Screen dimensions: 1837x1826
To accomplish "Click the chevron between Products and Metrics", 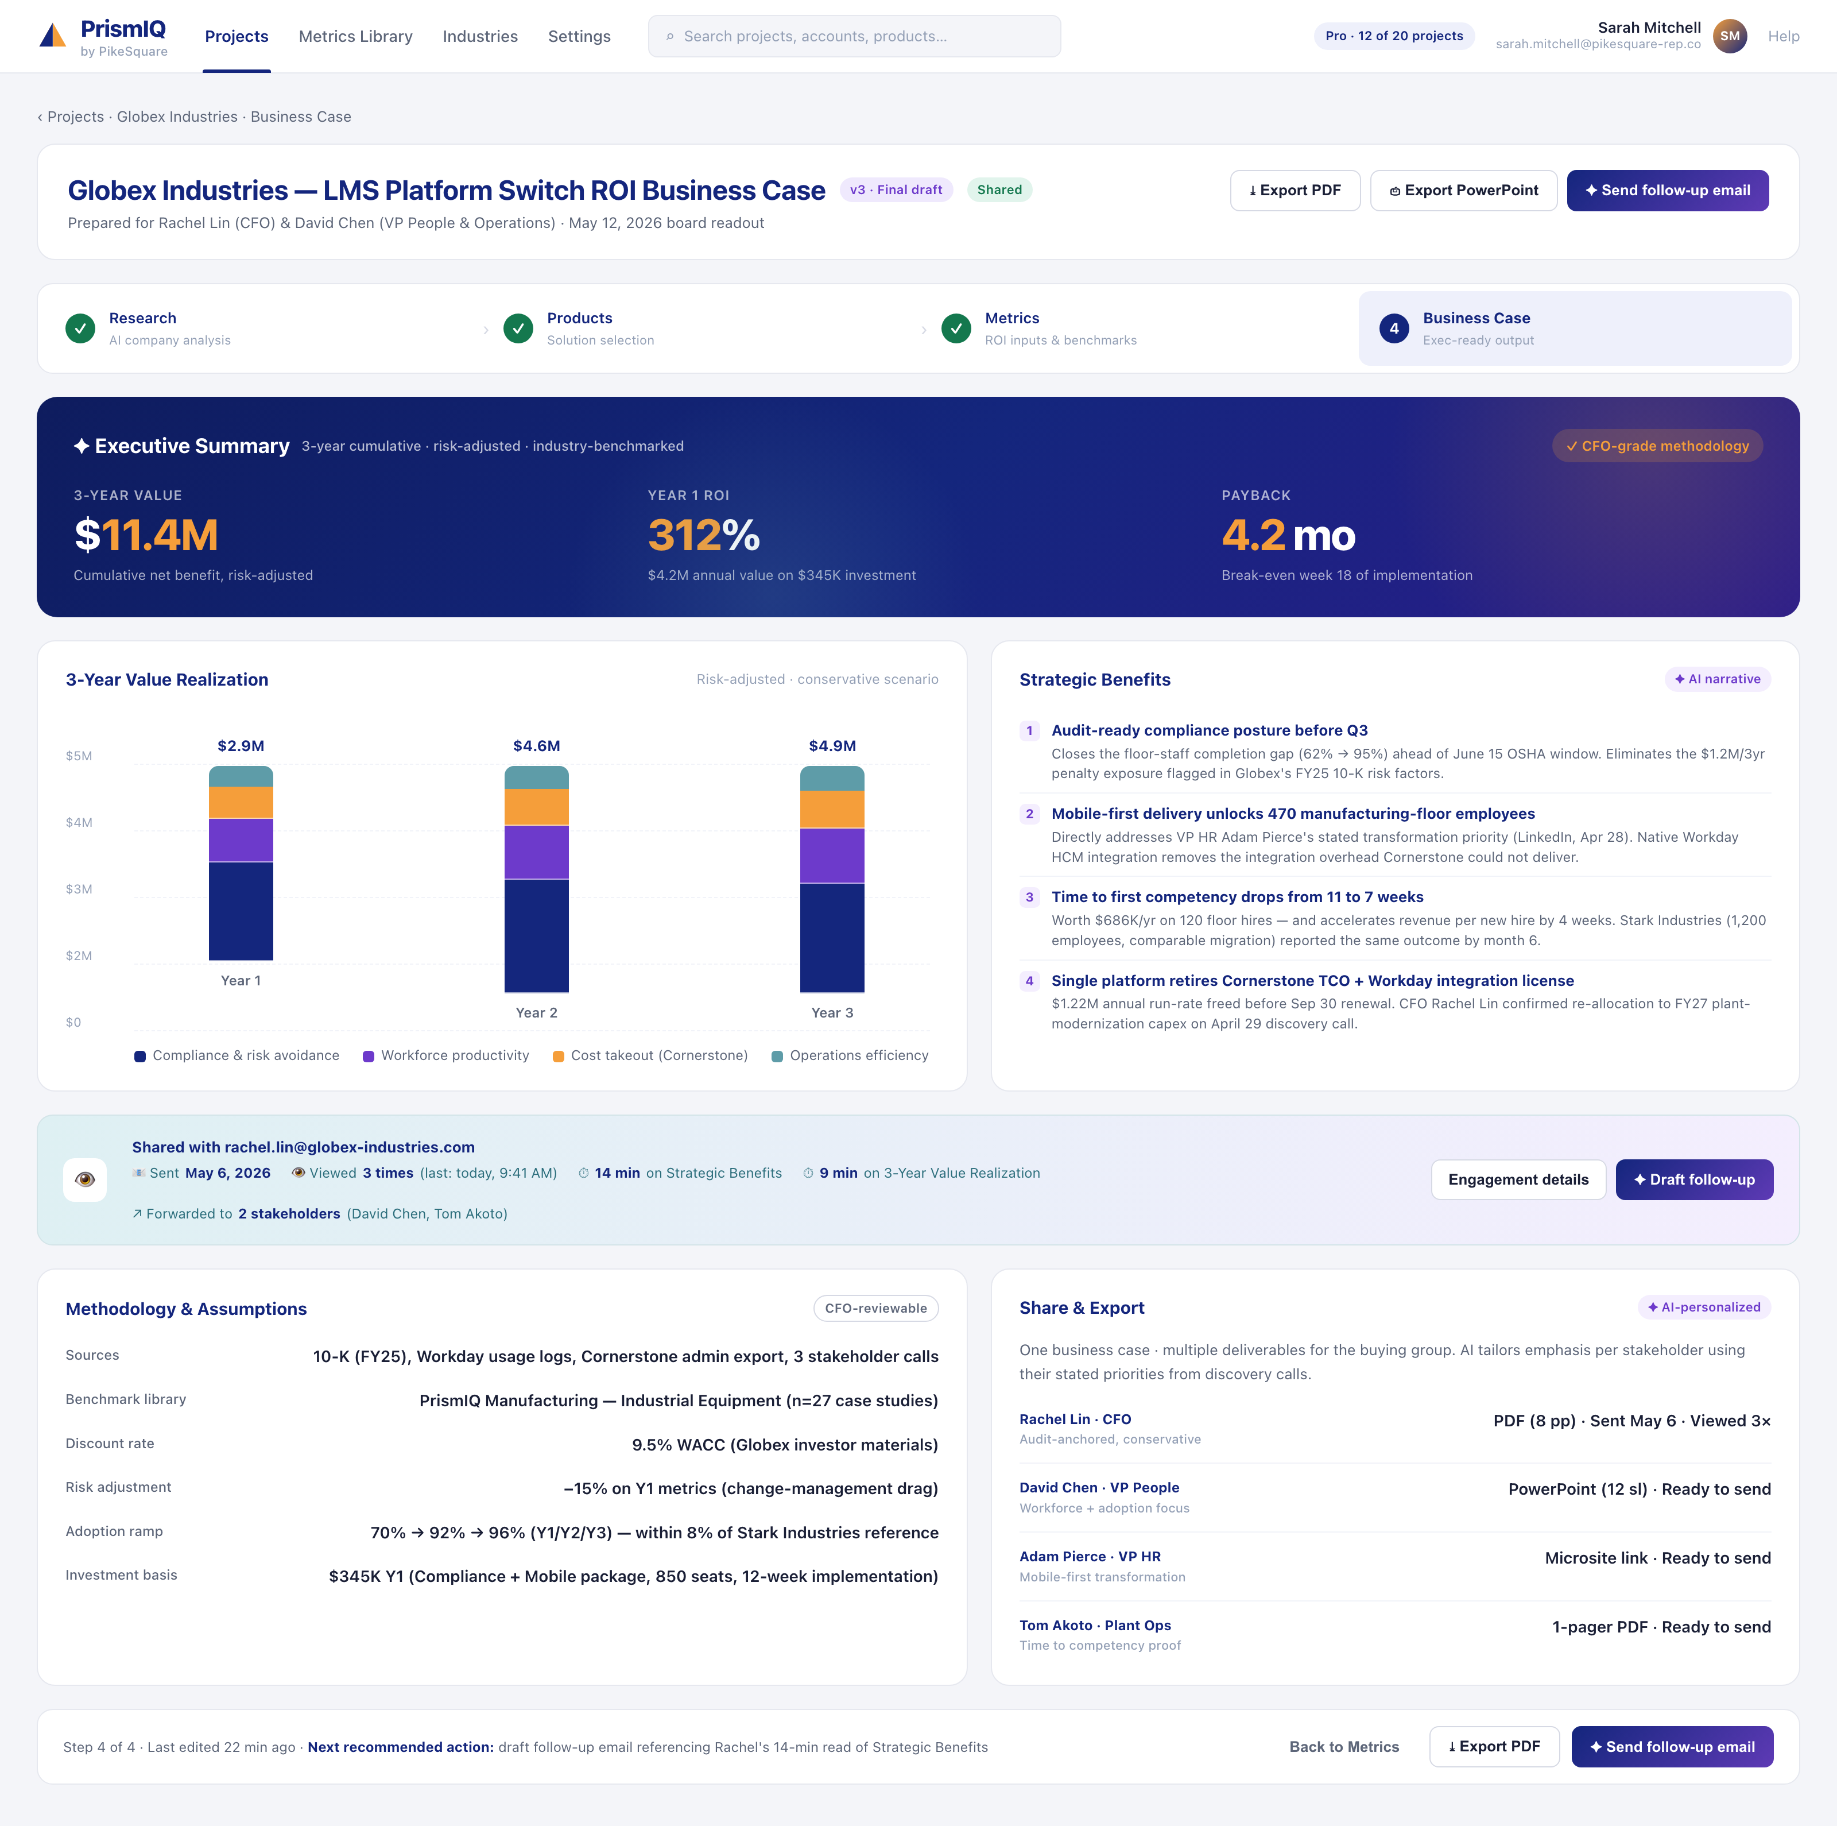I will [924, 329].
